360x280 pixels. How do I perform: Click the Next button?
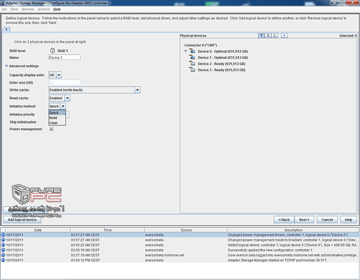tap(304, 220)
